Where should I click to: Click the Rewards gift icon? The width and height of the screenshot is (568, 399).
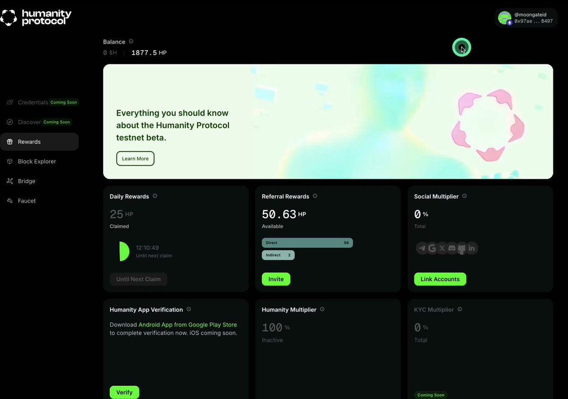pos(9,142)
